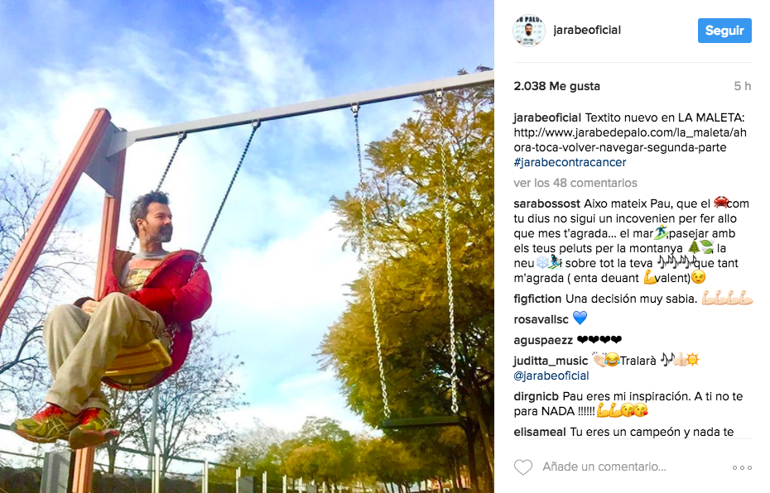Click the @jarabeoficial mention in comment

point(551,376)
